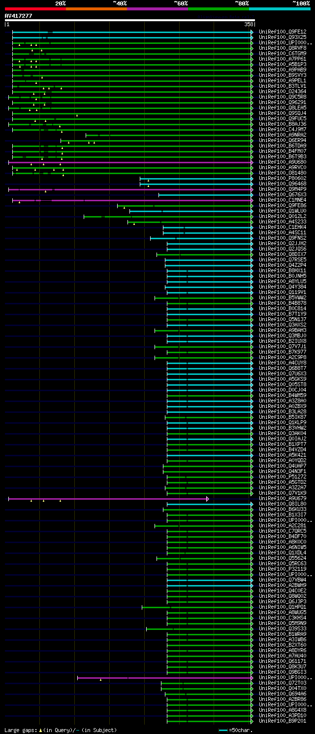Select label UniRef100_Q8IL80
Image resolution: width=315 pixels, height=734 pixels.
(283, 504)
